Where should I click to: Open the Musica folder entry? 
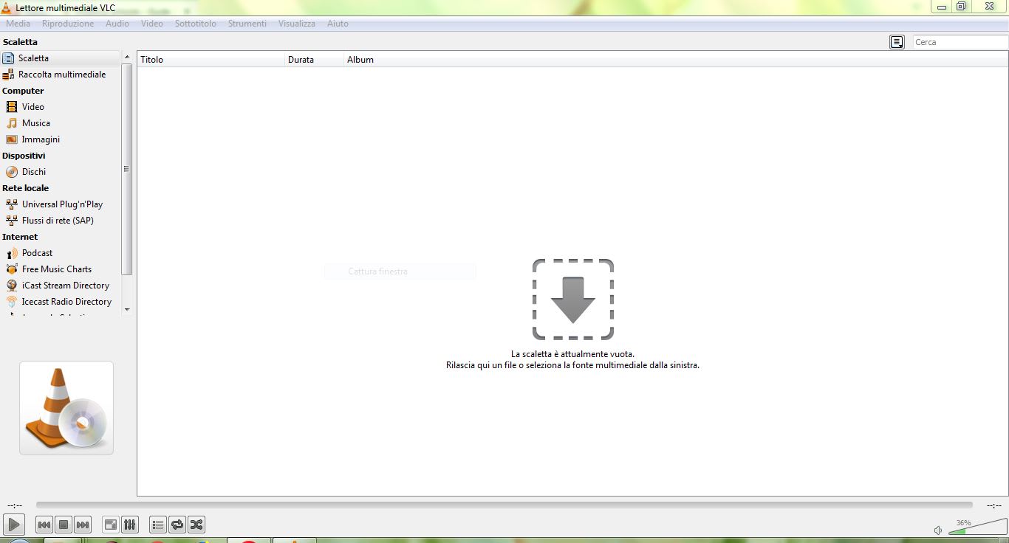coord(60,123)
